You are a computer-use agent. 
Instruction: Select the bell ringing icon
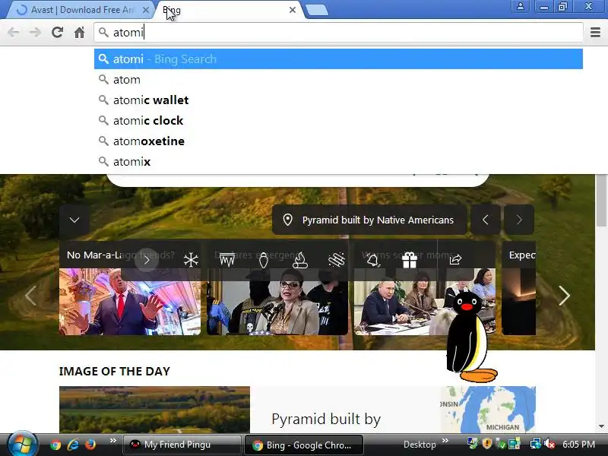373,260
